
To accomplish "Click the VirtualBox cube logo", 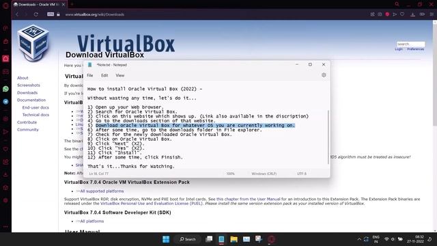I will click(x=33, y=43).
